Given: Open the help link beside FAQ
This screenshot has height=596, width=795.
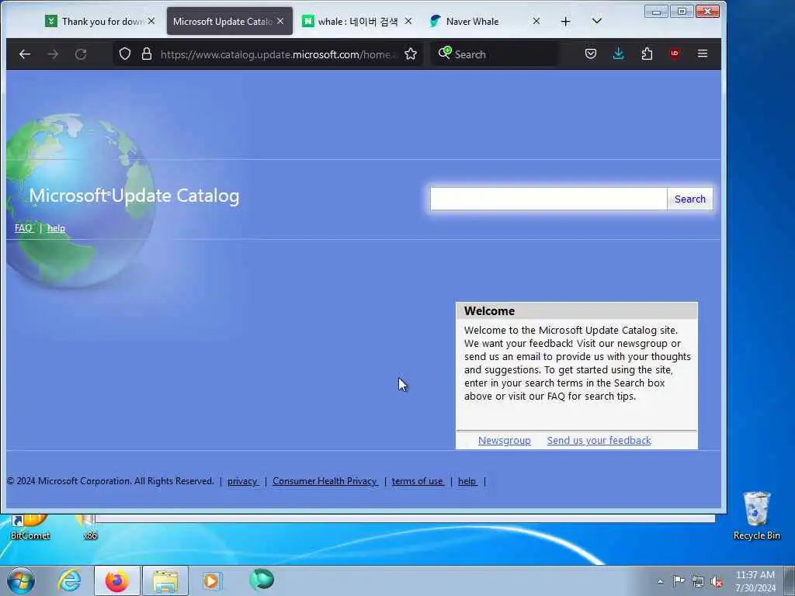Looking at the screenshot, I should pyautogui.click(x=56, y=228).
